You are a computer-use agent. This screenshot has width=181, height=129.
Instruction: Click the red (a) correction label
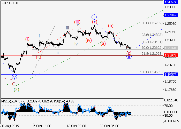[103, 44]
